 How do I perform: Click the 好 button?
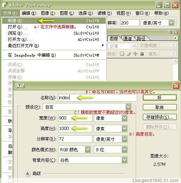pos(160,97)
